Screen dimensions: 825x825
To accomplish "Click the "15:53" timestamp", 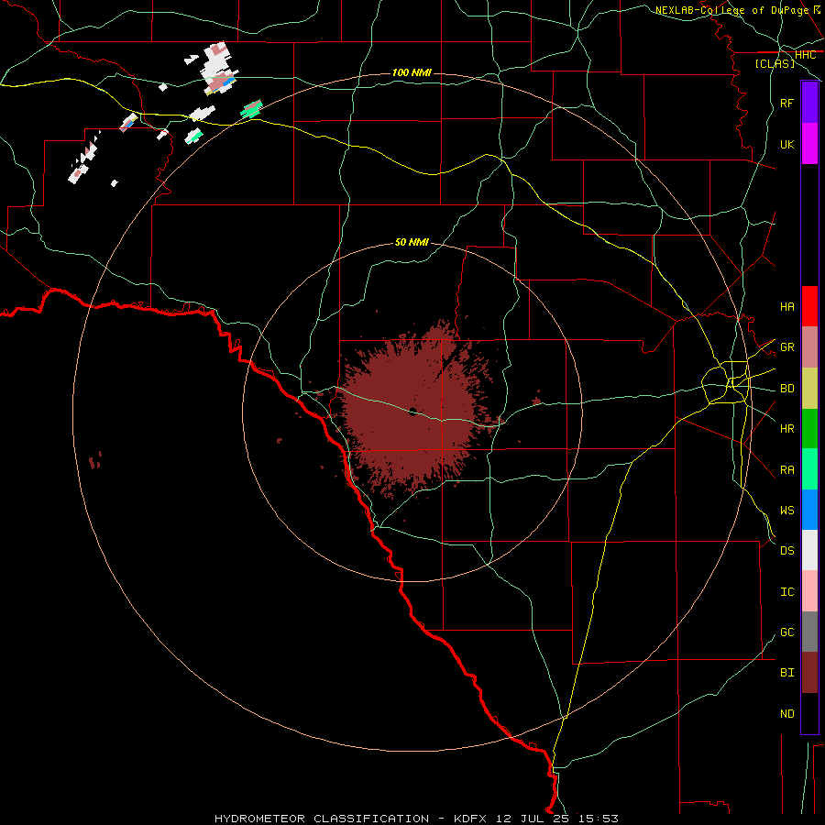I will (x=599, y=819).
